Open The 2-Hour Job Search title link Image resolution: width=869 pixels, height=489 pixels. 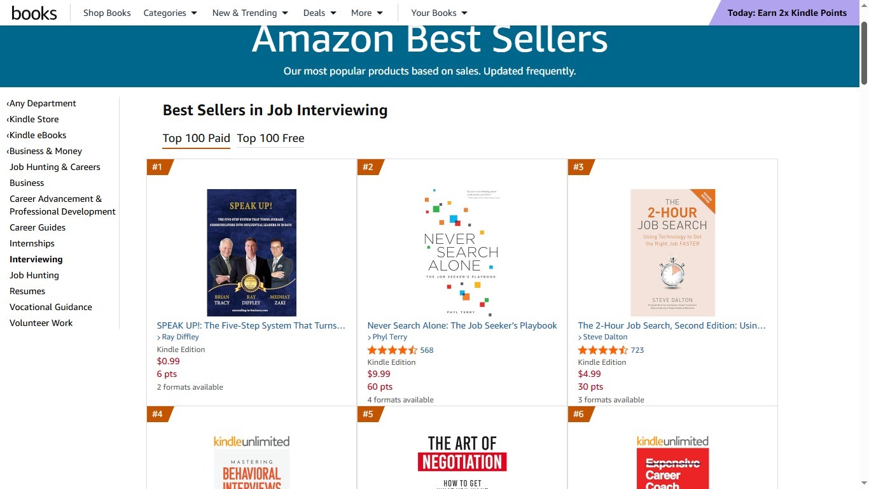(x=671, y=325)
